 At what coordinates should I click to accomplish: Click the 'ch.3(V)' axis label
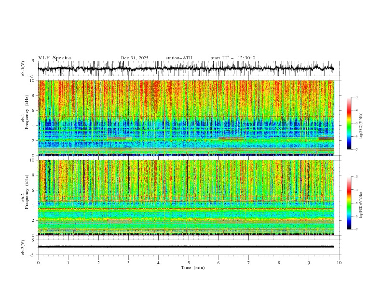pos(23,247)
